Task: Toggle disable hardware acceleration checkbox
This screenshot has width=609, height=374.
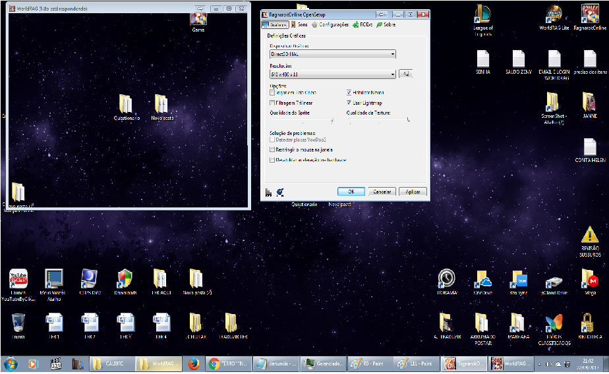Action: coord(272,160)
